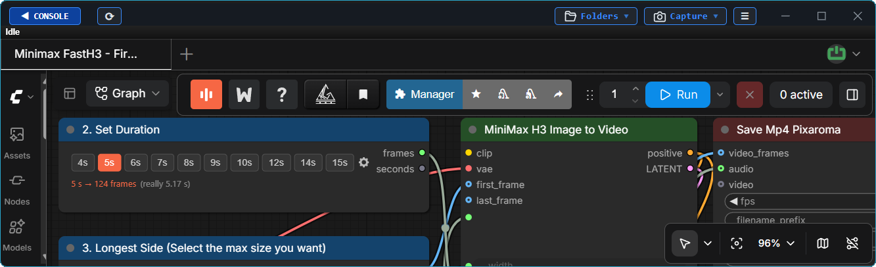Cancel current run with red X button
The width and height of the screenshot is (876, 267).
point(750,95)
